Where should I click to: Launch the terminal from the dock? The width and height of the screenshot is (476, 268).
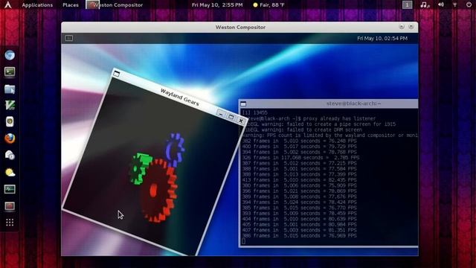[10, 72]
